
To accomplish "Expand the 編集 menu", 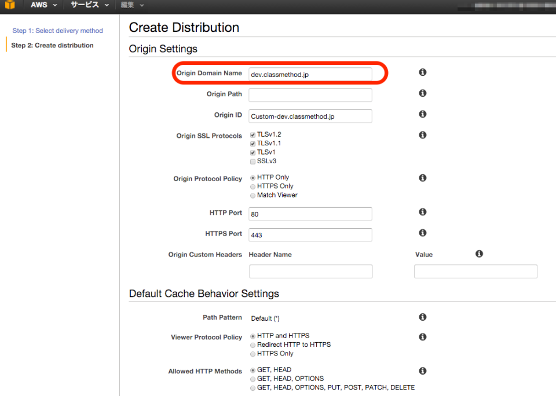I will pos(129,5).
